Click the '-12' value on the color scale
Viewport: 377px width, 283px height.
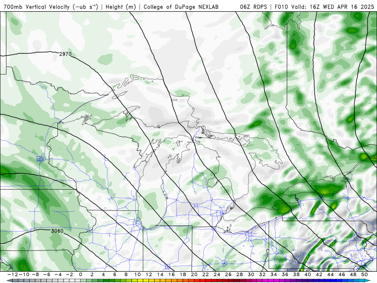point(12,275)
